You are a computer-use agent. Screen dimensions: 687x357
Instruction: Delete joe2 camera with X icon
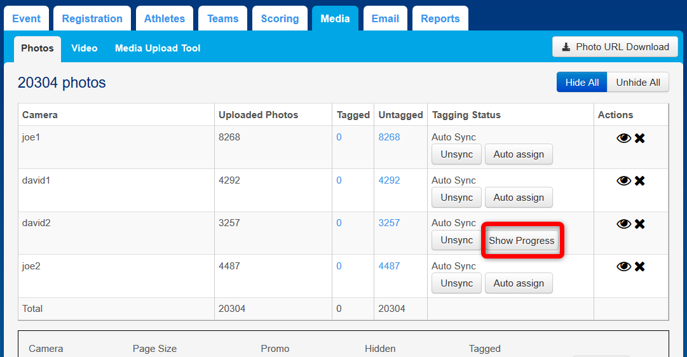(x=639, y=266)
